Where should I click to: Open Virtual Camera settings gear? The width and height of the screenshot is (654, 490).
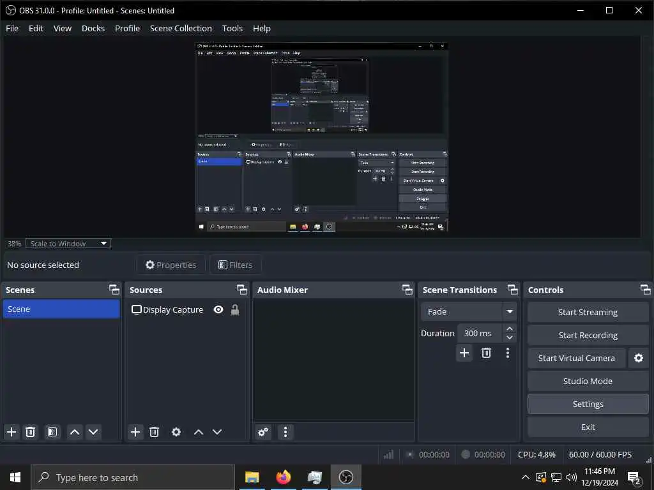(x=639, y=359)
